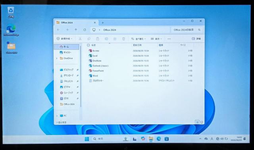The image size is (254, 150).
Task: Click the IME "A" input indicator
Action: click(212, 139)
